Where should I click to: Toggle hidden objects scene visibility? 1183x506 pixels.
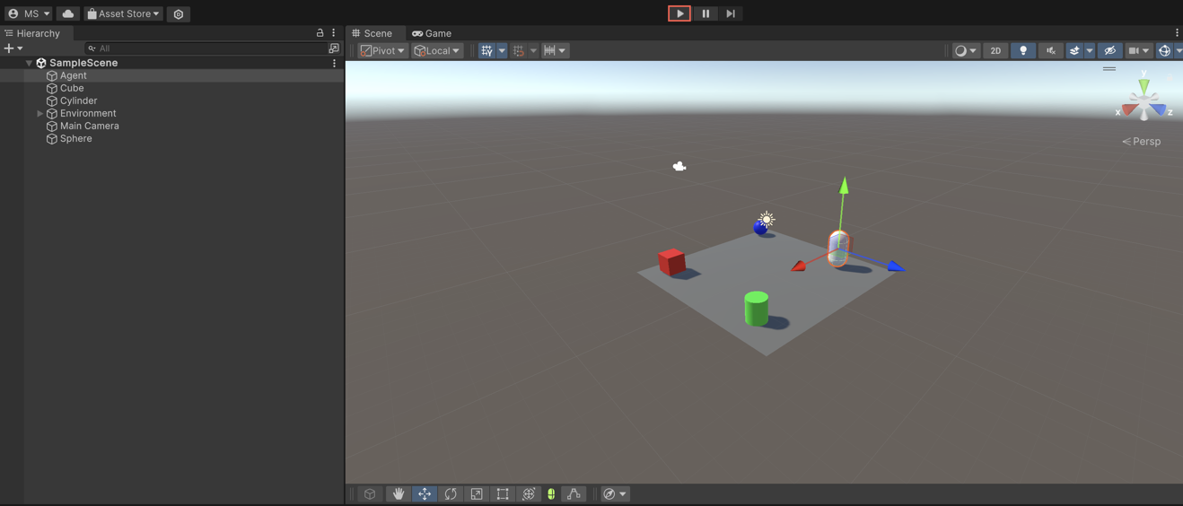1109,51
